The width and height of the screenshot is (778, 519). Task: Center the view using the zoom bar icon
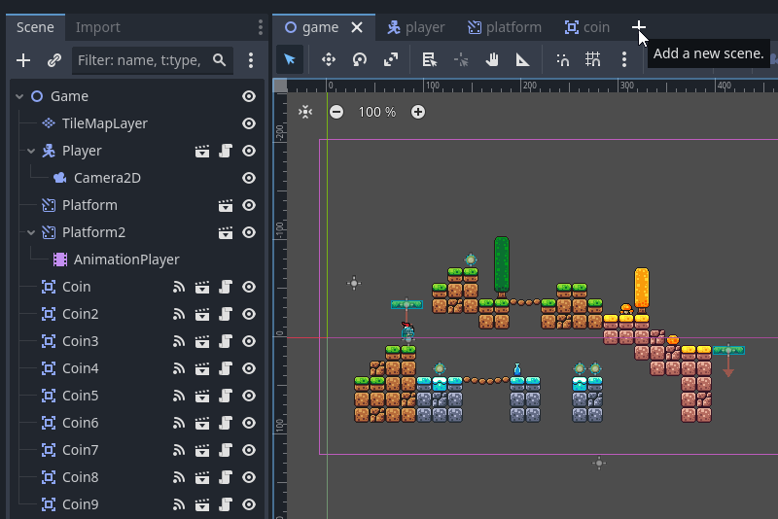click(x=305, y=112)
